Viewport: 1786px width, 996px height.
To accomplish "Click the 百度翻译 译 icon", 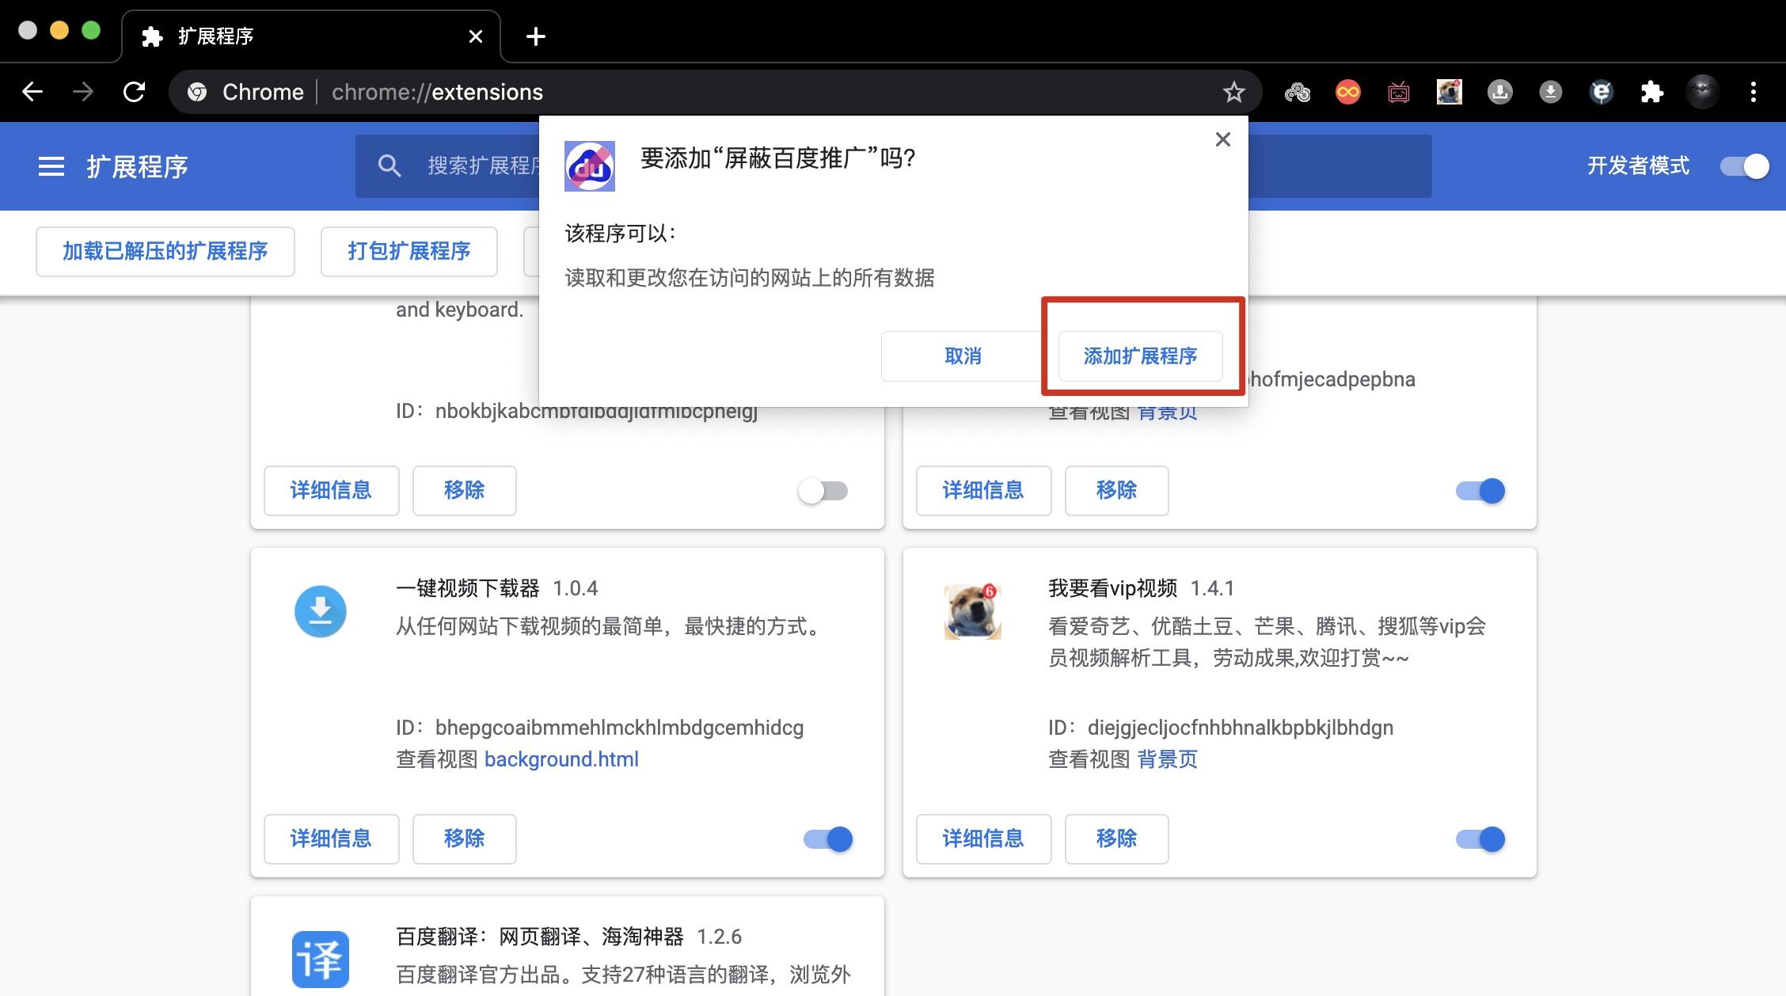I will [x=321, y=959].
